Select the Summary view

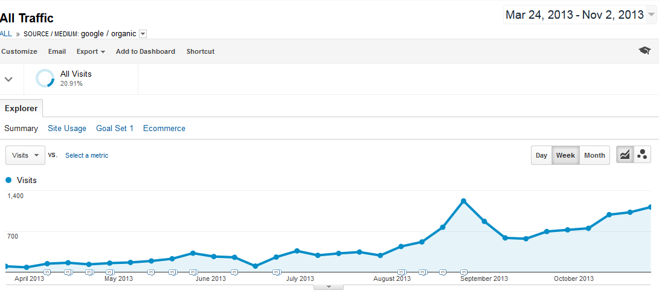21,128
